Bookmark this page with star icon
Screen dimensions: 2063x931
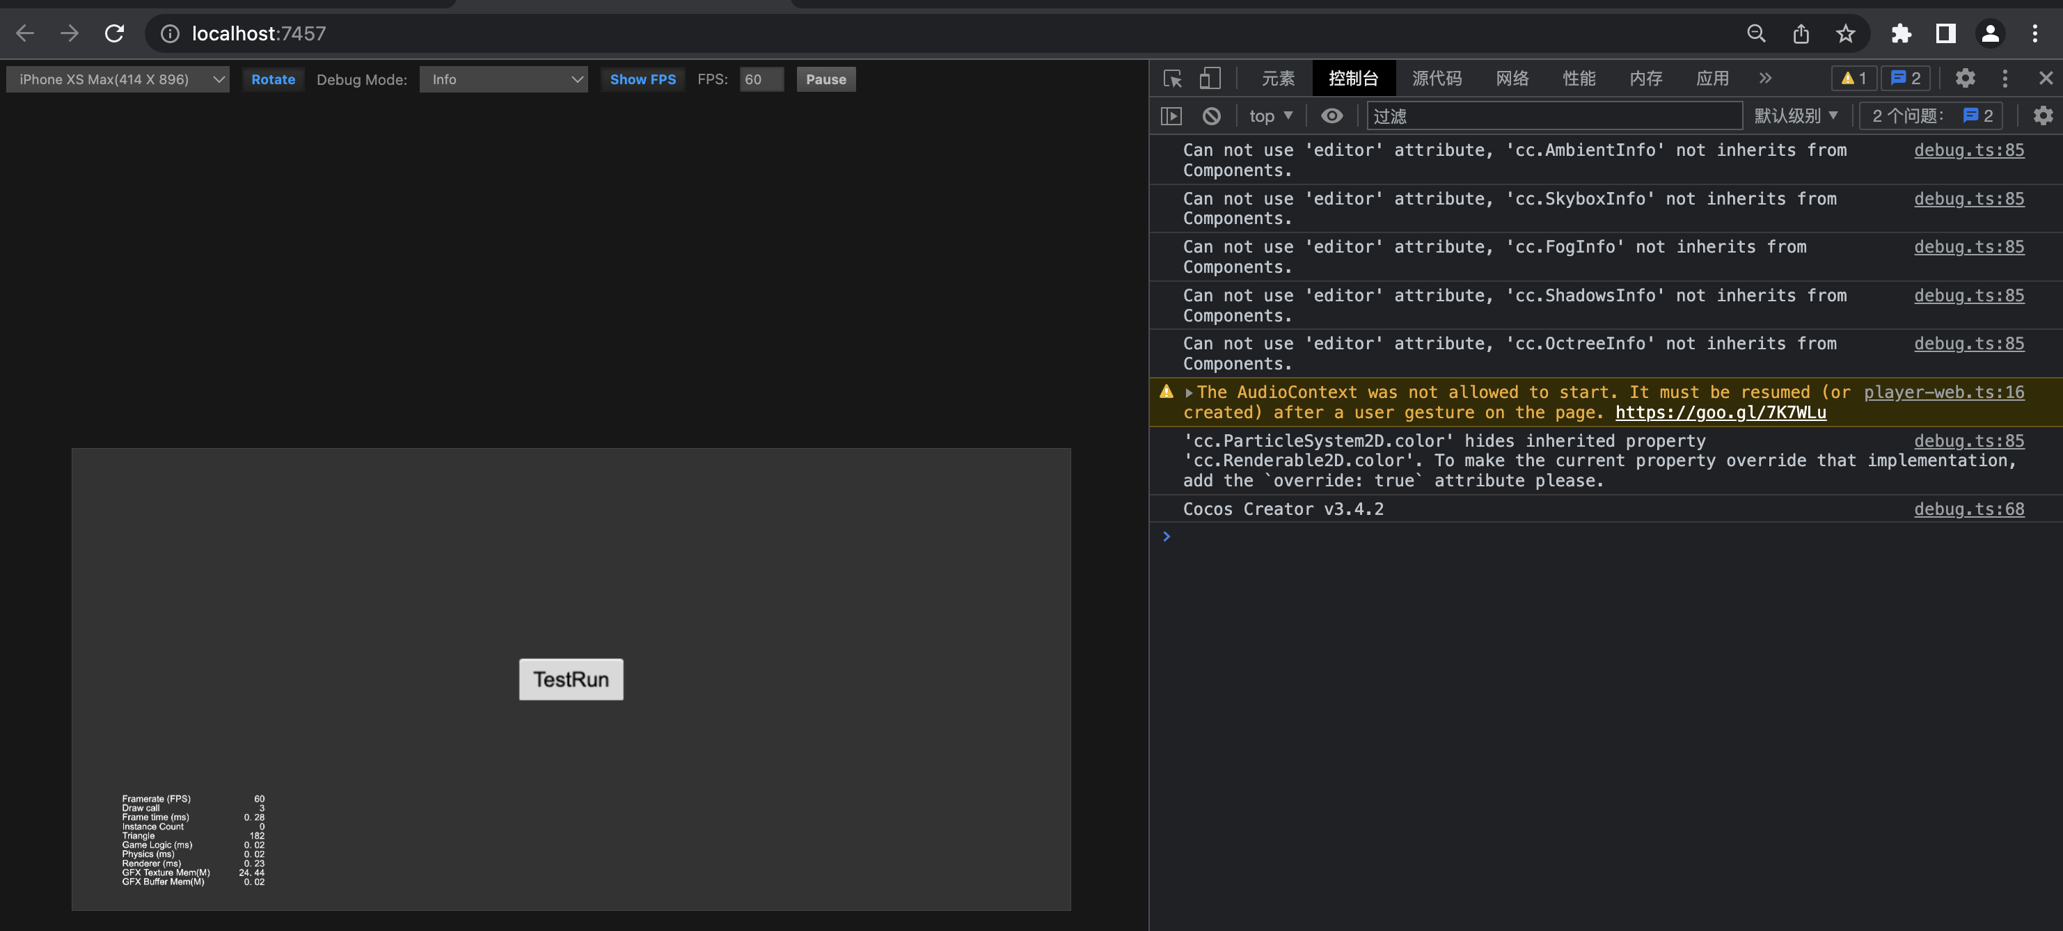coord(1845,33)
